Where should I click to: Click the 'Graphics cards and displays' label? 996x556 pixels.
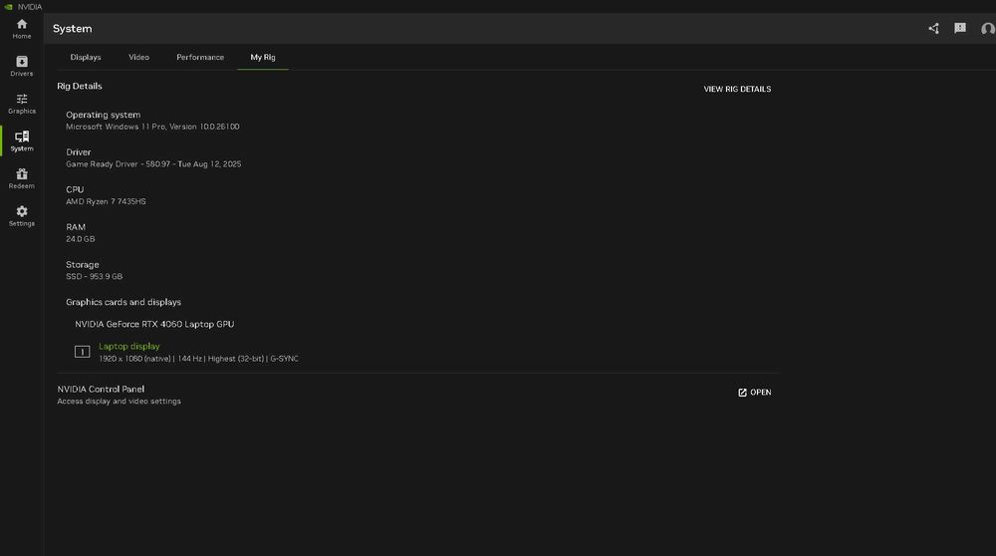(124, 302)
